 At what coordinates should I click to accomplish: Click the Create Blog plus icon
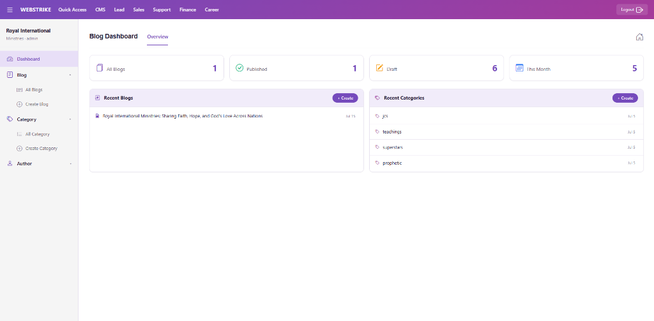point(19,104)
